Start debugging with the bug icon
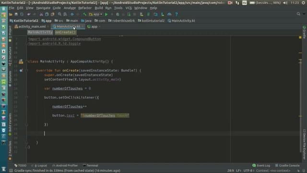This screenshot has width=307, height=173. pos(118,14)
